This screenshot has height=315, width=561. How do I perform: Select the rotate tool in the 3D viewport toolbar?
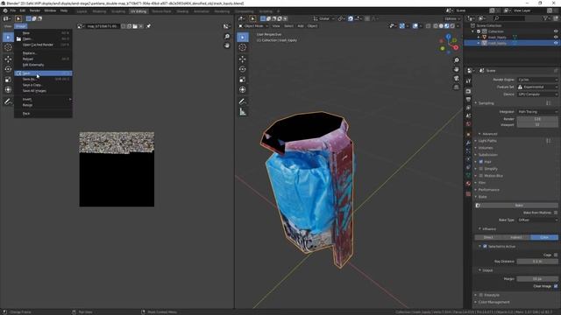243,69
